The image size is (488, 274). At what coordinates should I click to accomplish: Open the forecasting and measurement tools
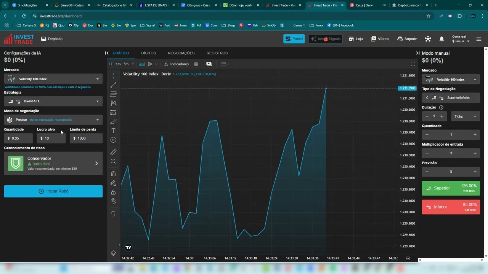(x=113, y=113)
